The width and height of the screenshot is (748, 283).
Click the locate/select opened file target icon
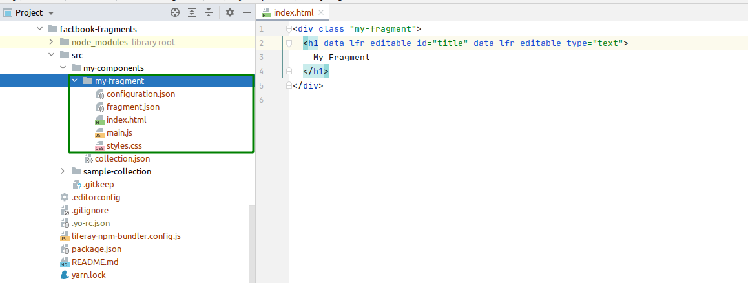[175, 12]
